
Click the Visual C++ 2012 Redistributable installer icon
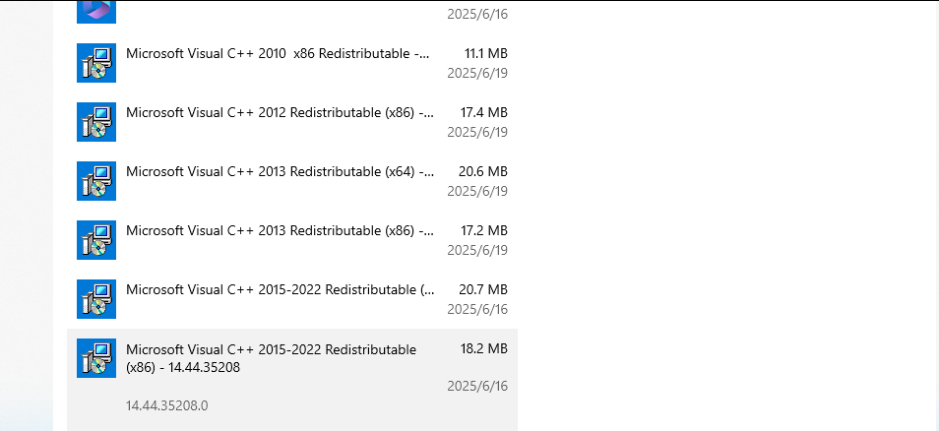[x=96, y=122]
